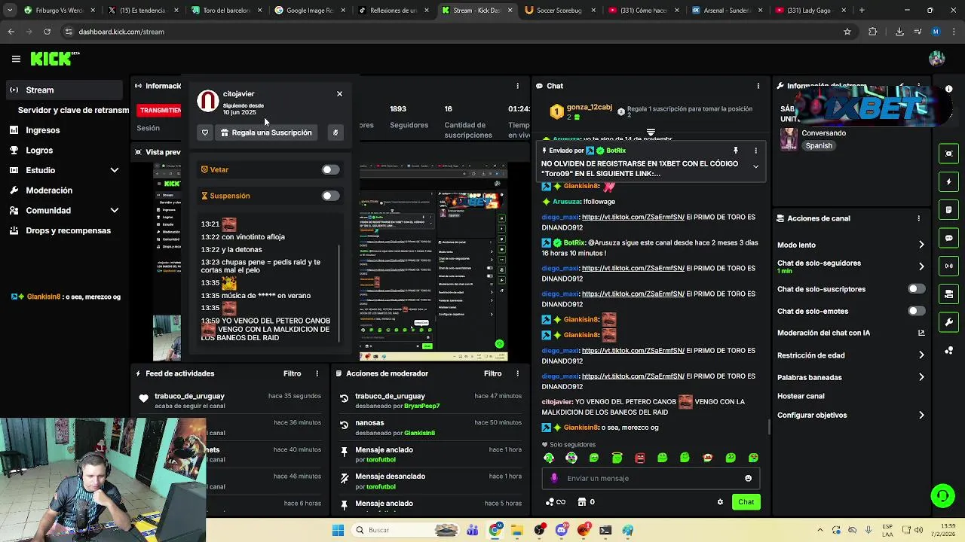The height and width of the screenshot is (542, 965).
Task: Open Feed de actividades three-dot menu
Action: (317, 373)
